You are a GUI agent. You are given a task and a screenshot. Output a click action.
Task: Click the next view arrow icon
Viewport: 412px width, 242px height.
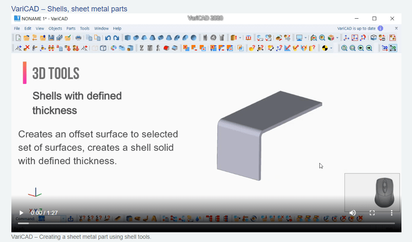coord(369,48)
